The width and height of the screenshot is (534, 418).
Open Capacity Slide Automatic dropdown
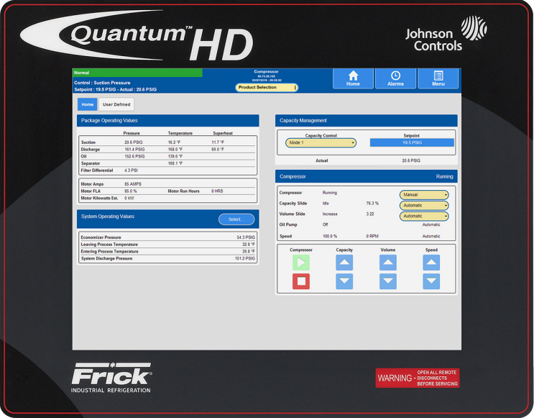coord(424,206)
